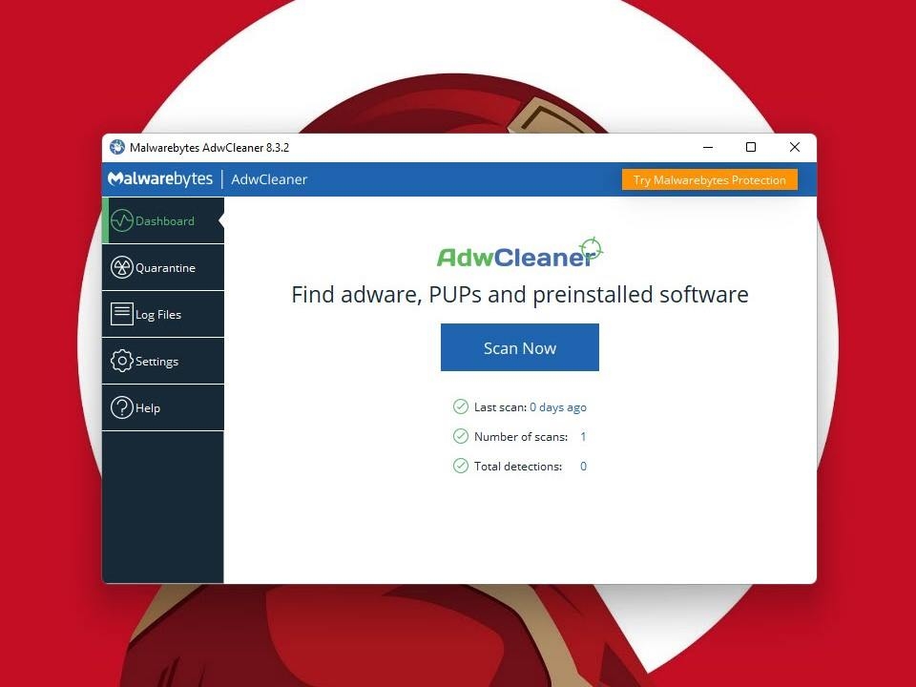916x687 pixels.
Task: Open the Dashboard tab label
Action: coord(165,220)
